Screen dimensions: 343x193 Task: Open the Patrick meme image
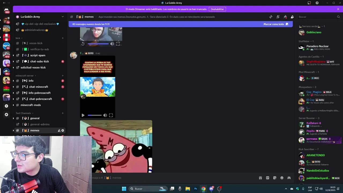tap(116, 146)
